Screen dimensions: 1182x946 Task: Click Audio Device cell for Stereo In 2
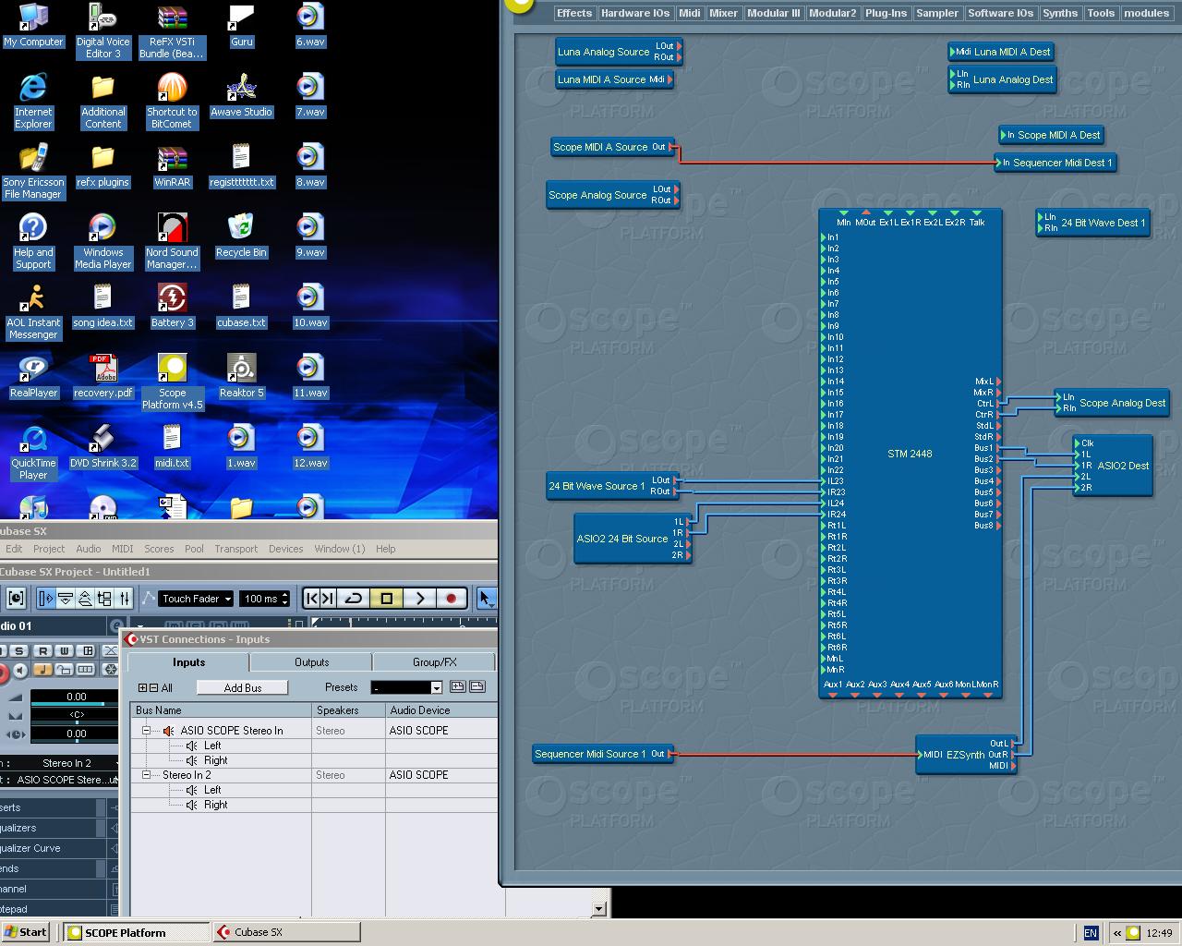tap(440, 775)
